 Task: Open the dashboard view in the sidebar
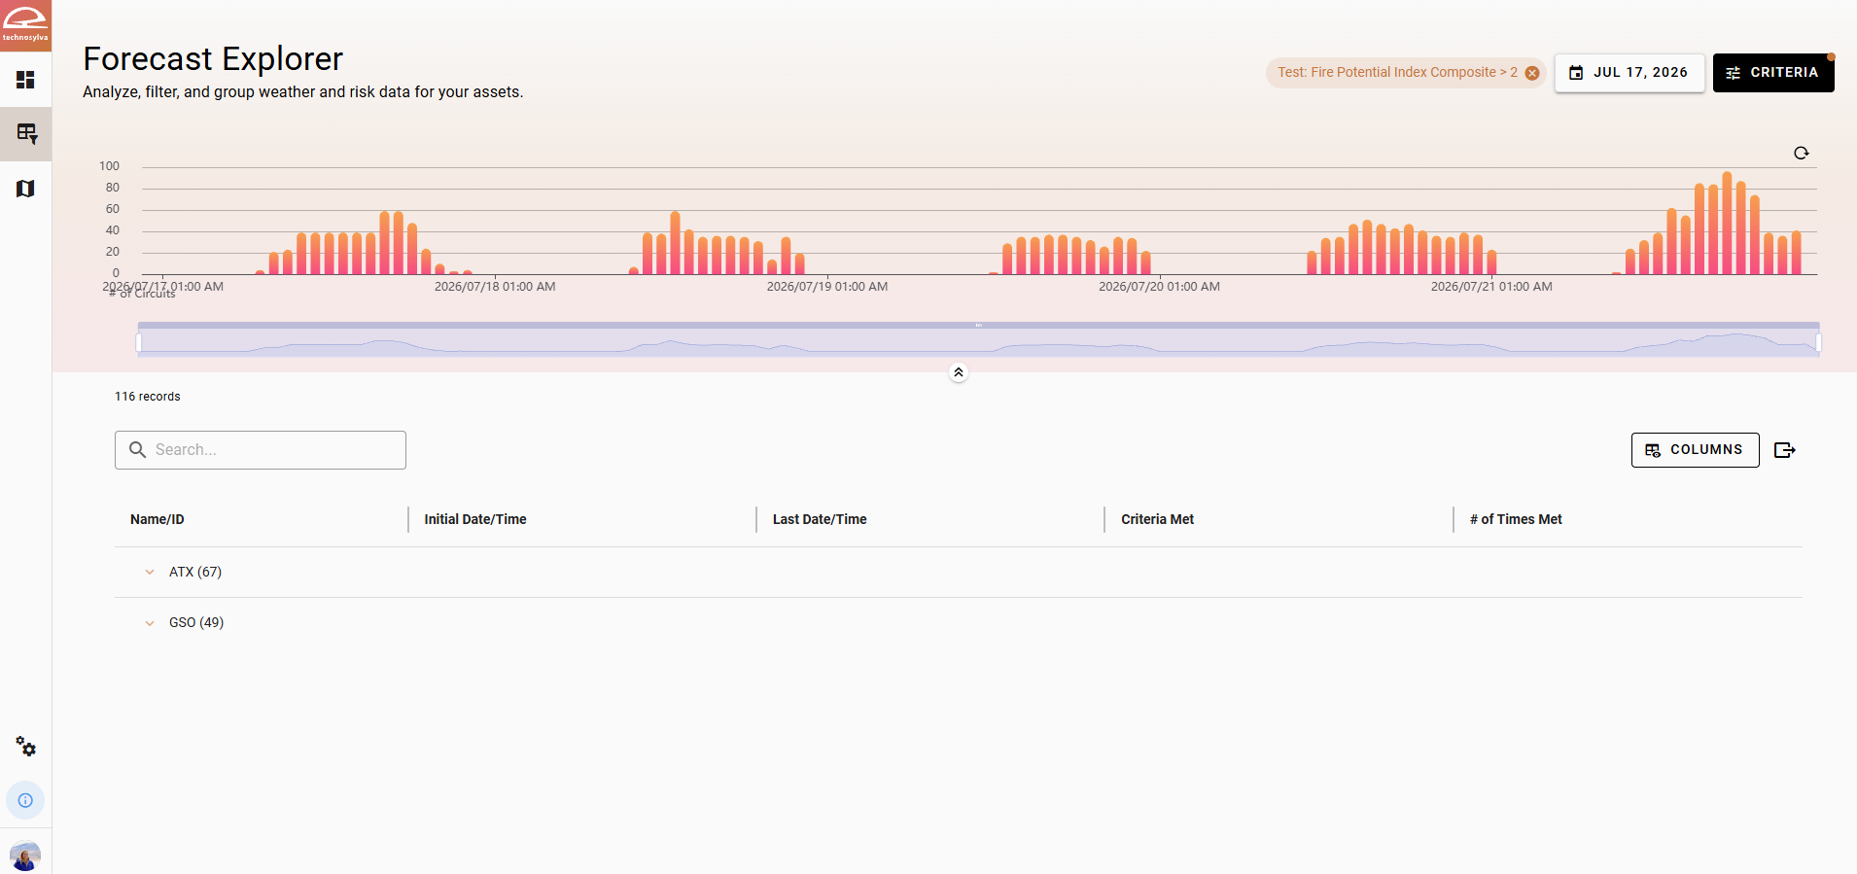point(25,80)
